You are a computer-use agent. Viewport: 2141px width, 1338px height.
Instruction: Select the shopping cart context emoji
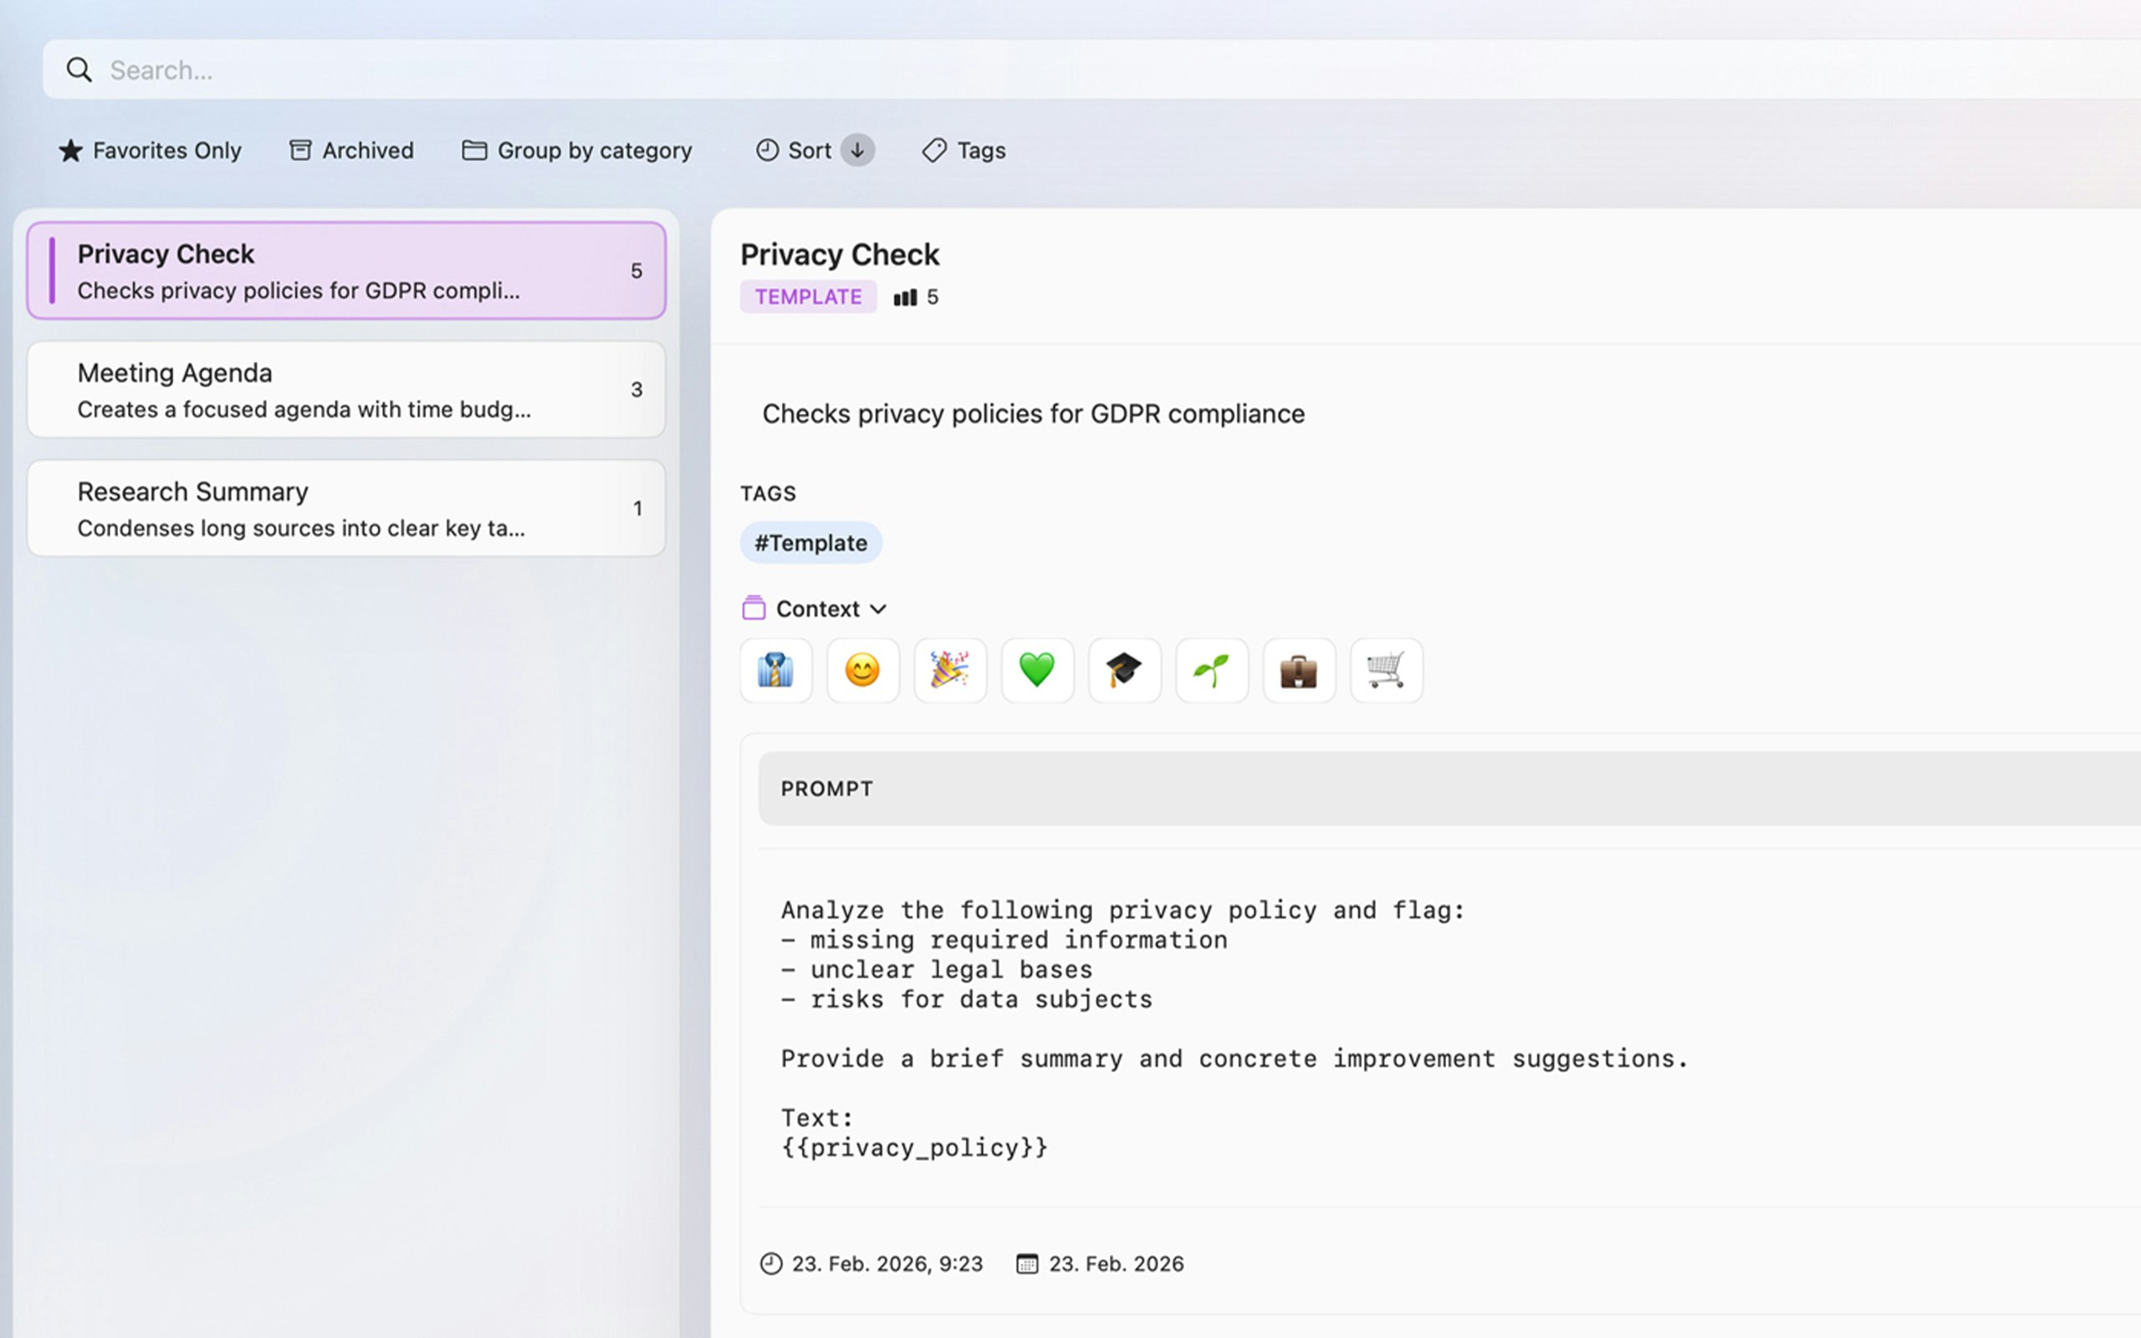(1386, 671)
